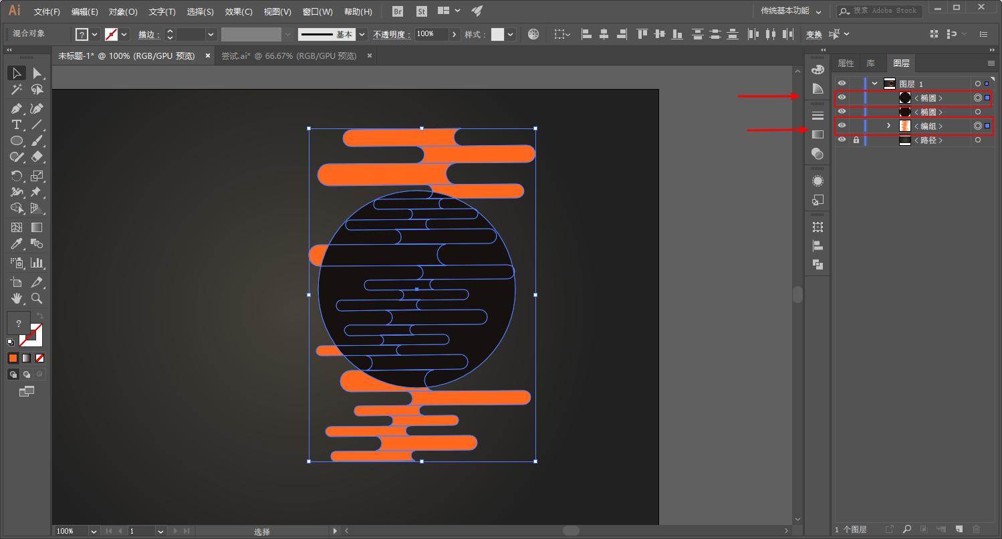Open the 效果(C) menu

(x=239, y=11)
